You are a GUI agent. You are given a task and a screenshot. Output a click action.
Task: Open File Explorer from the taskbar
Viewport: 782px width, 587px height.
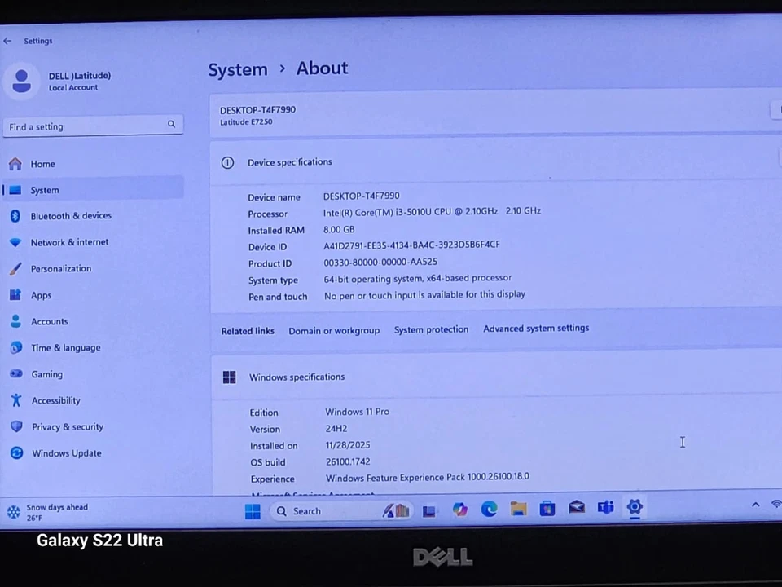(x=519, y=510)
